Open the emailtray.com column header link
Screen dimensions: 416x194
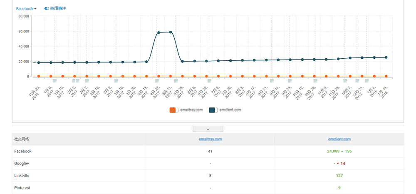[210, 139]
